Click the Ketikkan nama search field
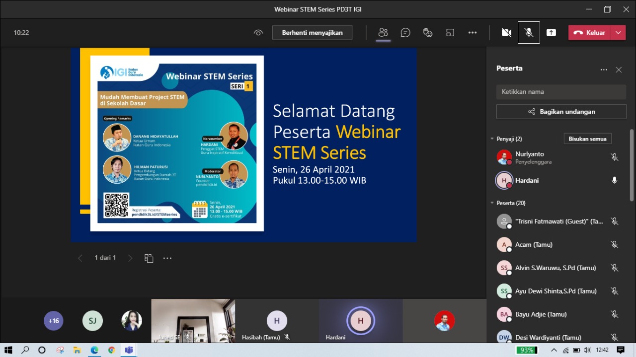Viewport: 636px width, 357px height. [x=561, y=92]
